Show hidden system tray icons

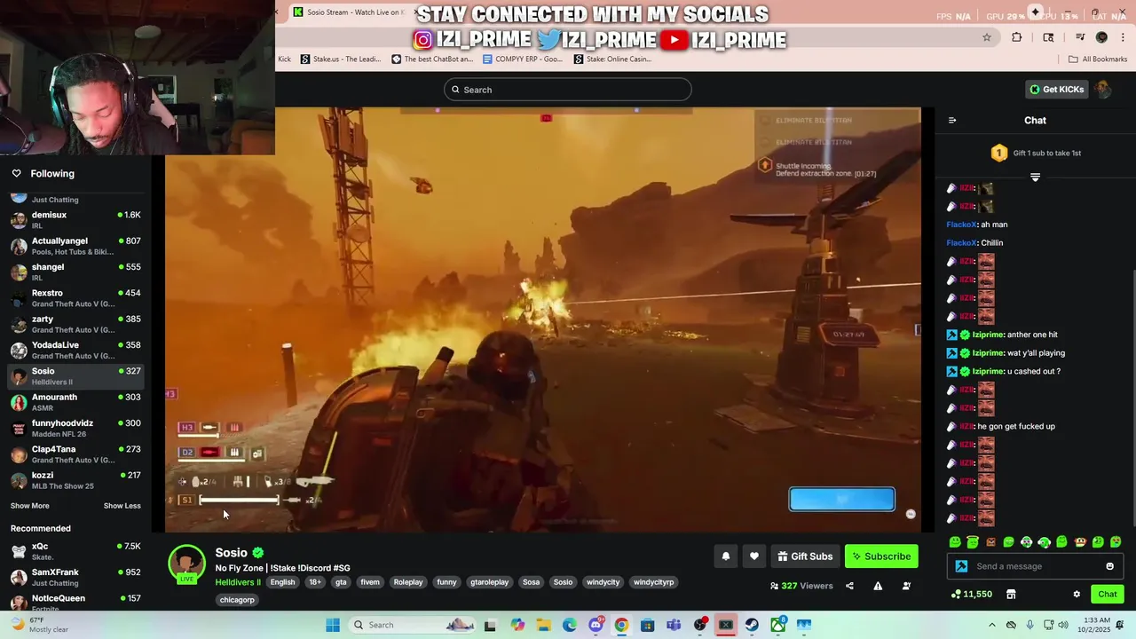992,625
